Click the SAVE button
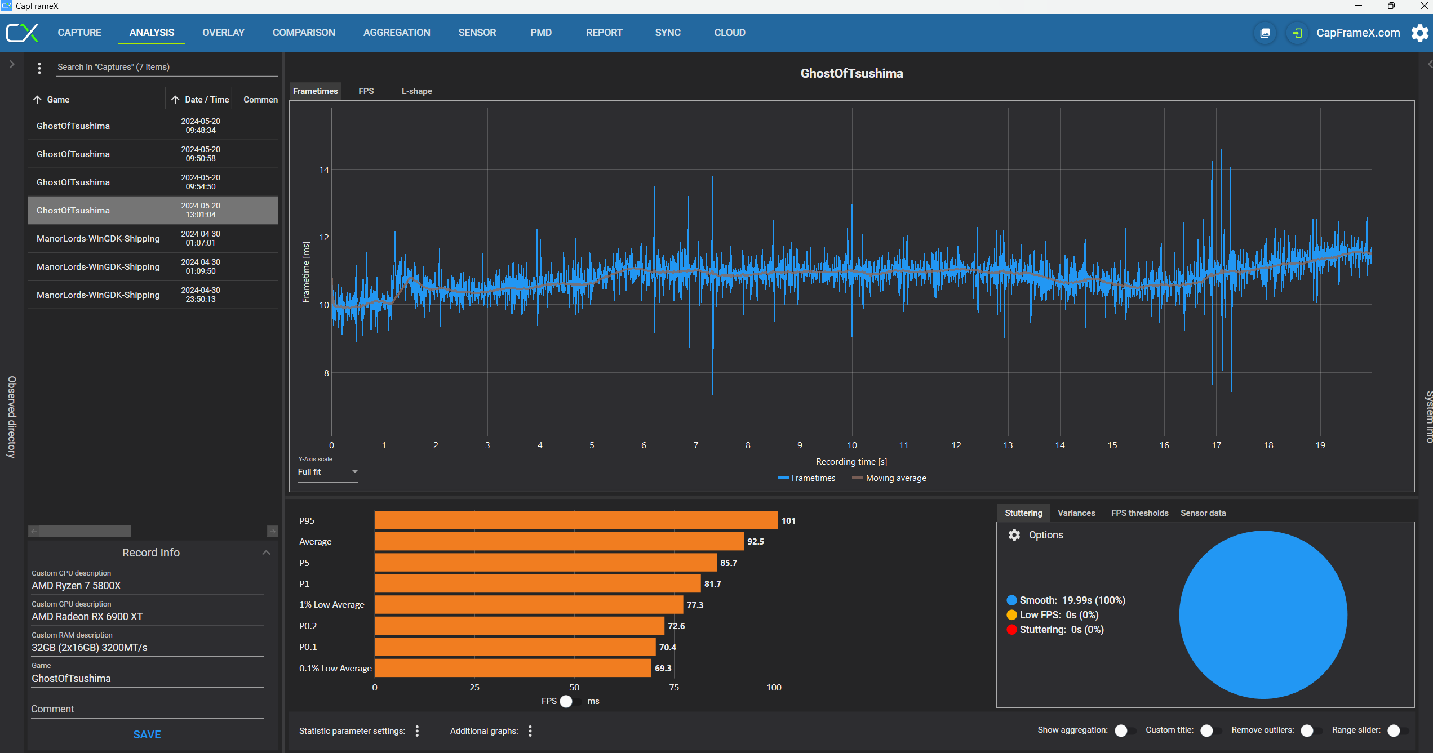Image resolution: width=1433 pixels, height=753 pixels. point(147,735)
